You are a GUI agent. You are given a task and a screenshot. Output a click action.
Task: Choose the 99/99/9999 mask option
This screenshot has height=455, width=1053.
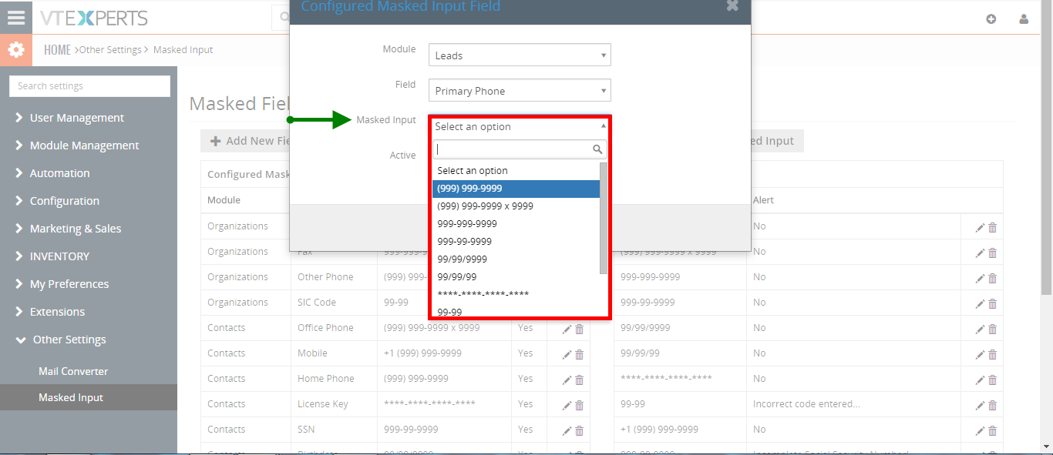(516, 259)
